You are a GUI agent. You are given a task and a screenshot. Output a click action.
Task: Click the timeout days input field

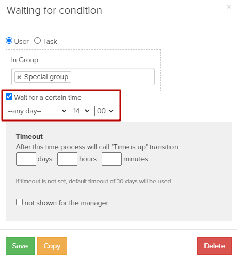pyautogui.click(x=26, y=159)
